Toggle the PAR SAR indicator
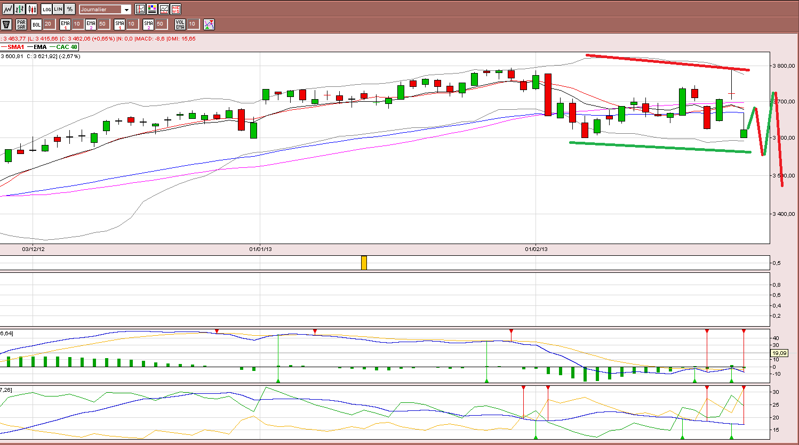The image size is (799, 445). click(21, 24)
